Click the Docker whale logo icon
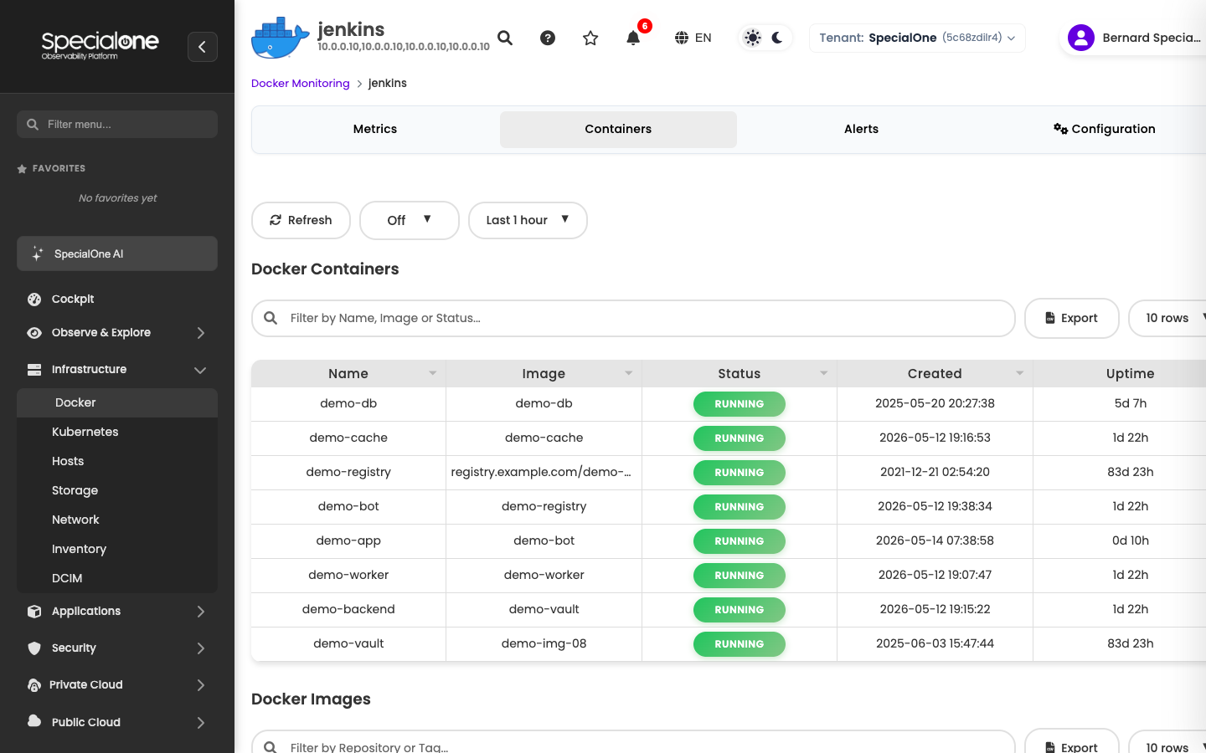The height and width of the screenshot is (753, 1206). (x=280, y=38)
